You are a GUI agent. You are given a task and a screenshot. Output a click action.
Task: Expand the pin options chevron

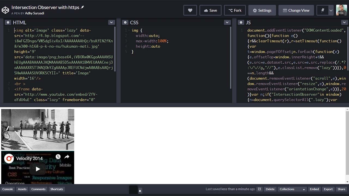[331, 10]
